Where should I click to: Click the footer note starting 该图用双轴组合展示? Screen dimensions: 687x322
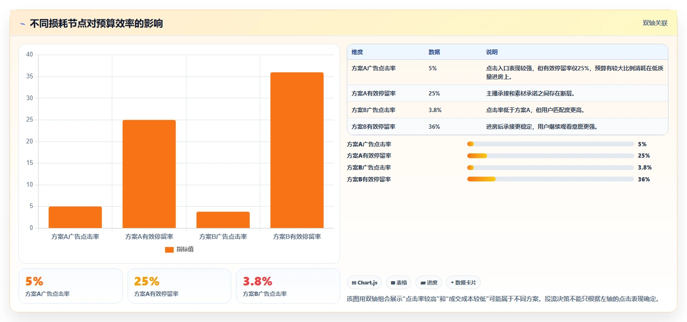point(503,299)
